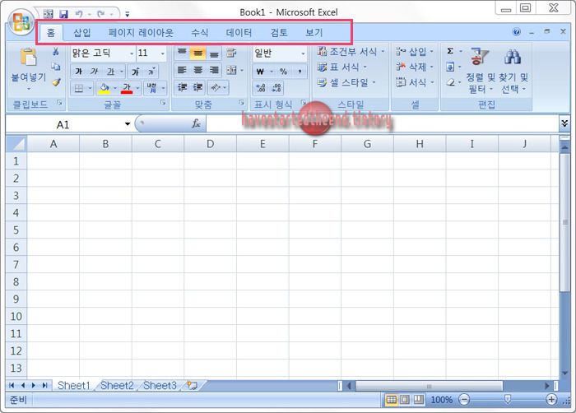Insert a new worksheet tab
The width and height of the screenshot is (576, 413).
pyautogui.click(x=193, y=386)
